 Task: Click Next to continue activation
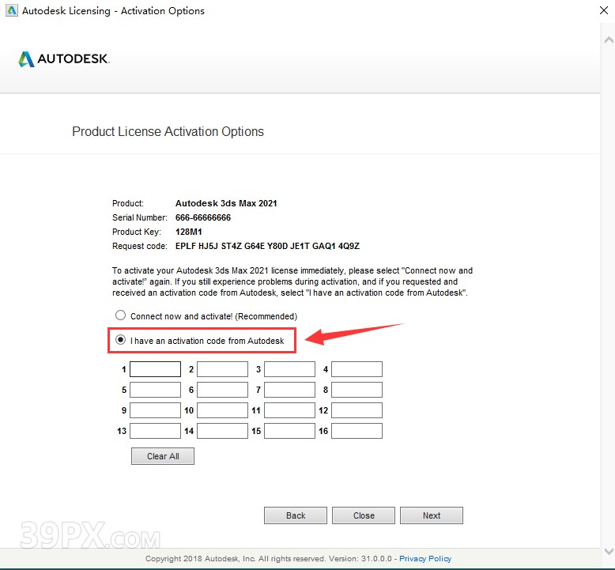(x=432, y=515)
